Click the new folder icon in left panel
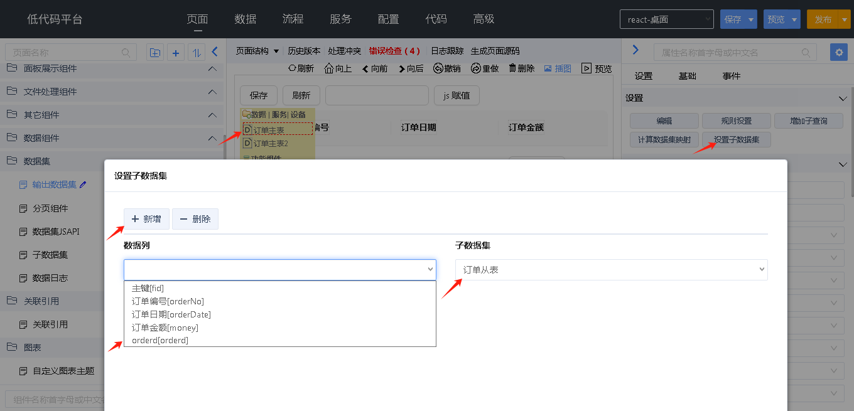854x411 pixels. click(x=155, y=53)
